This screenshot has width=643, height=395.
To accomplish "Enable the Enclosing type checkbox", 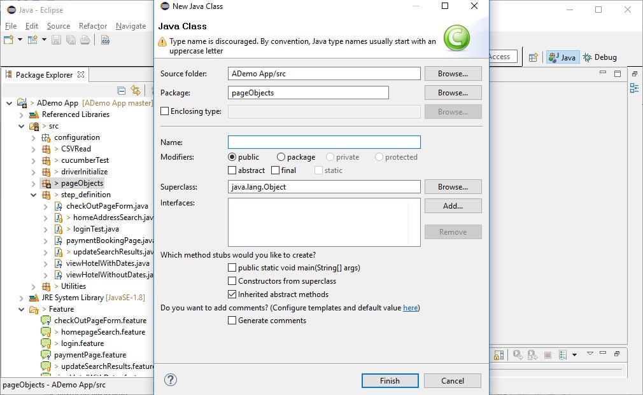I will click(x=164, y=111).
